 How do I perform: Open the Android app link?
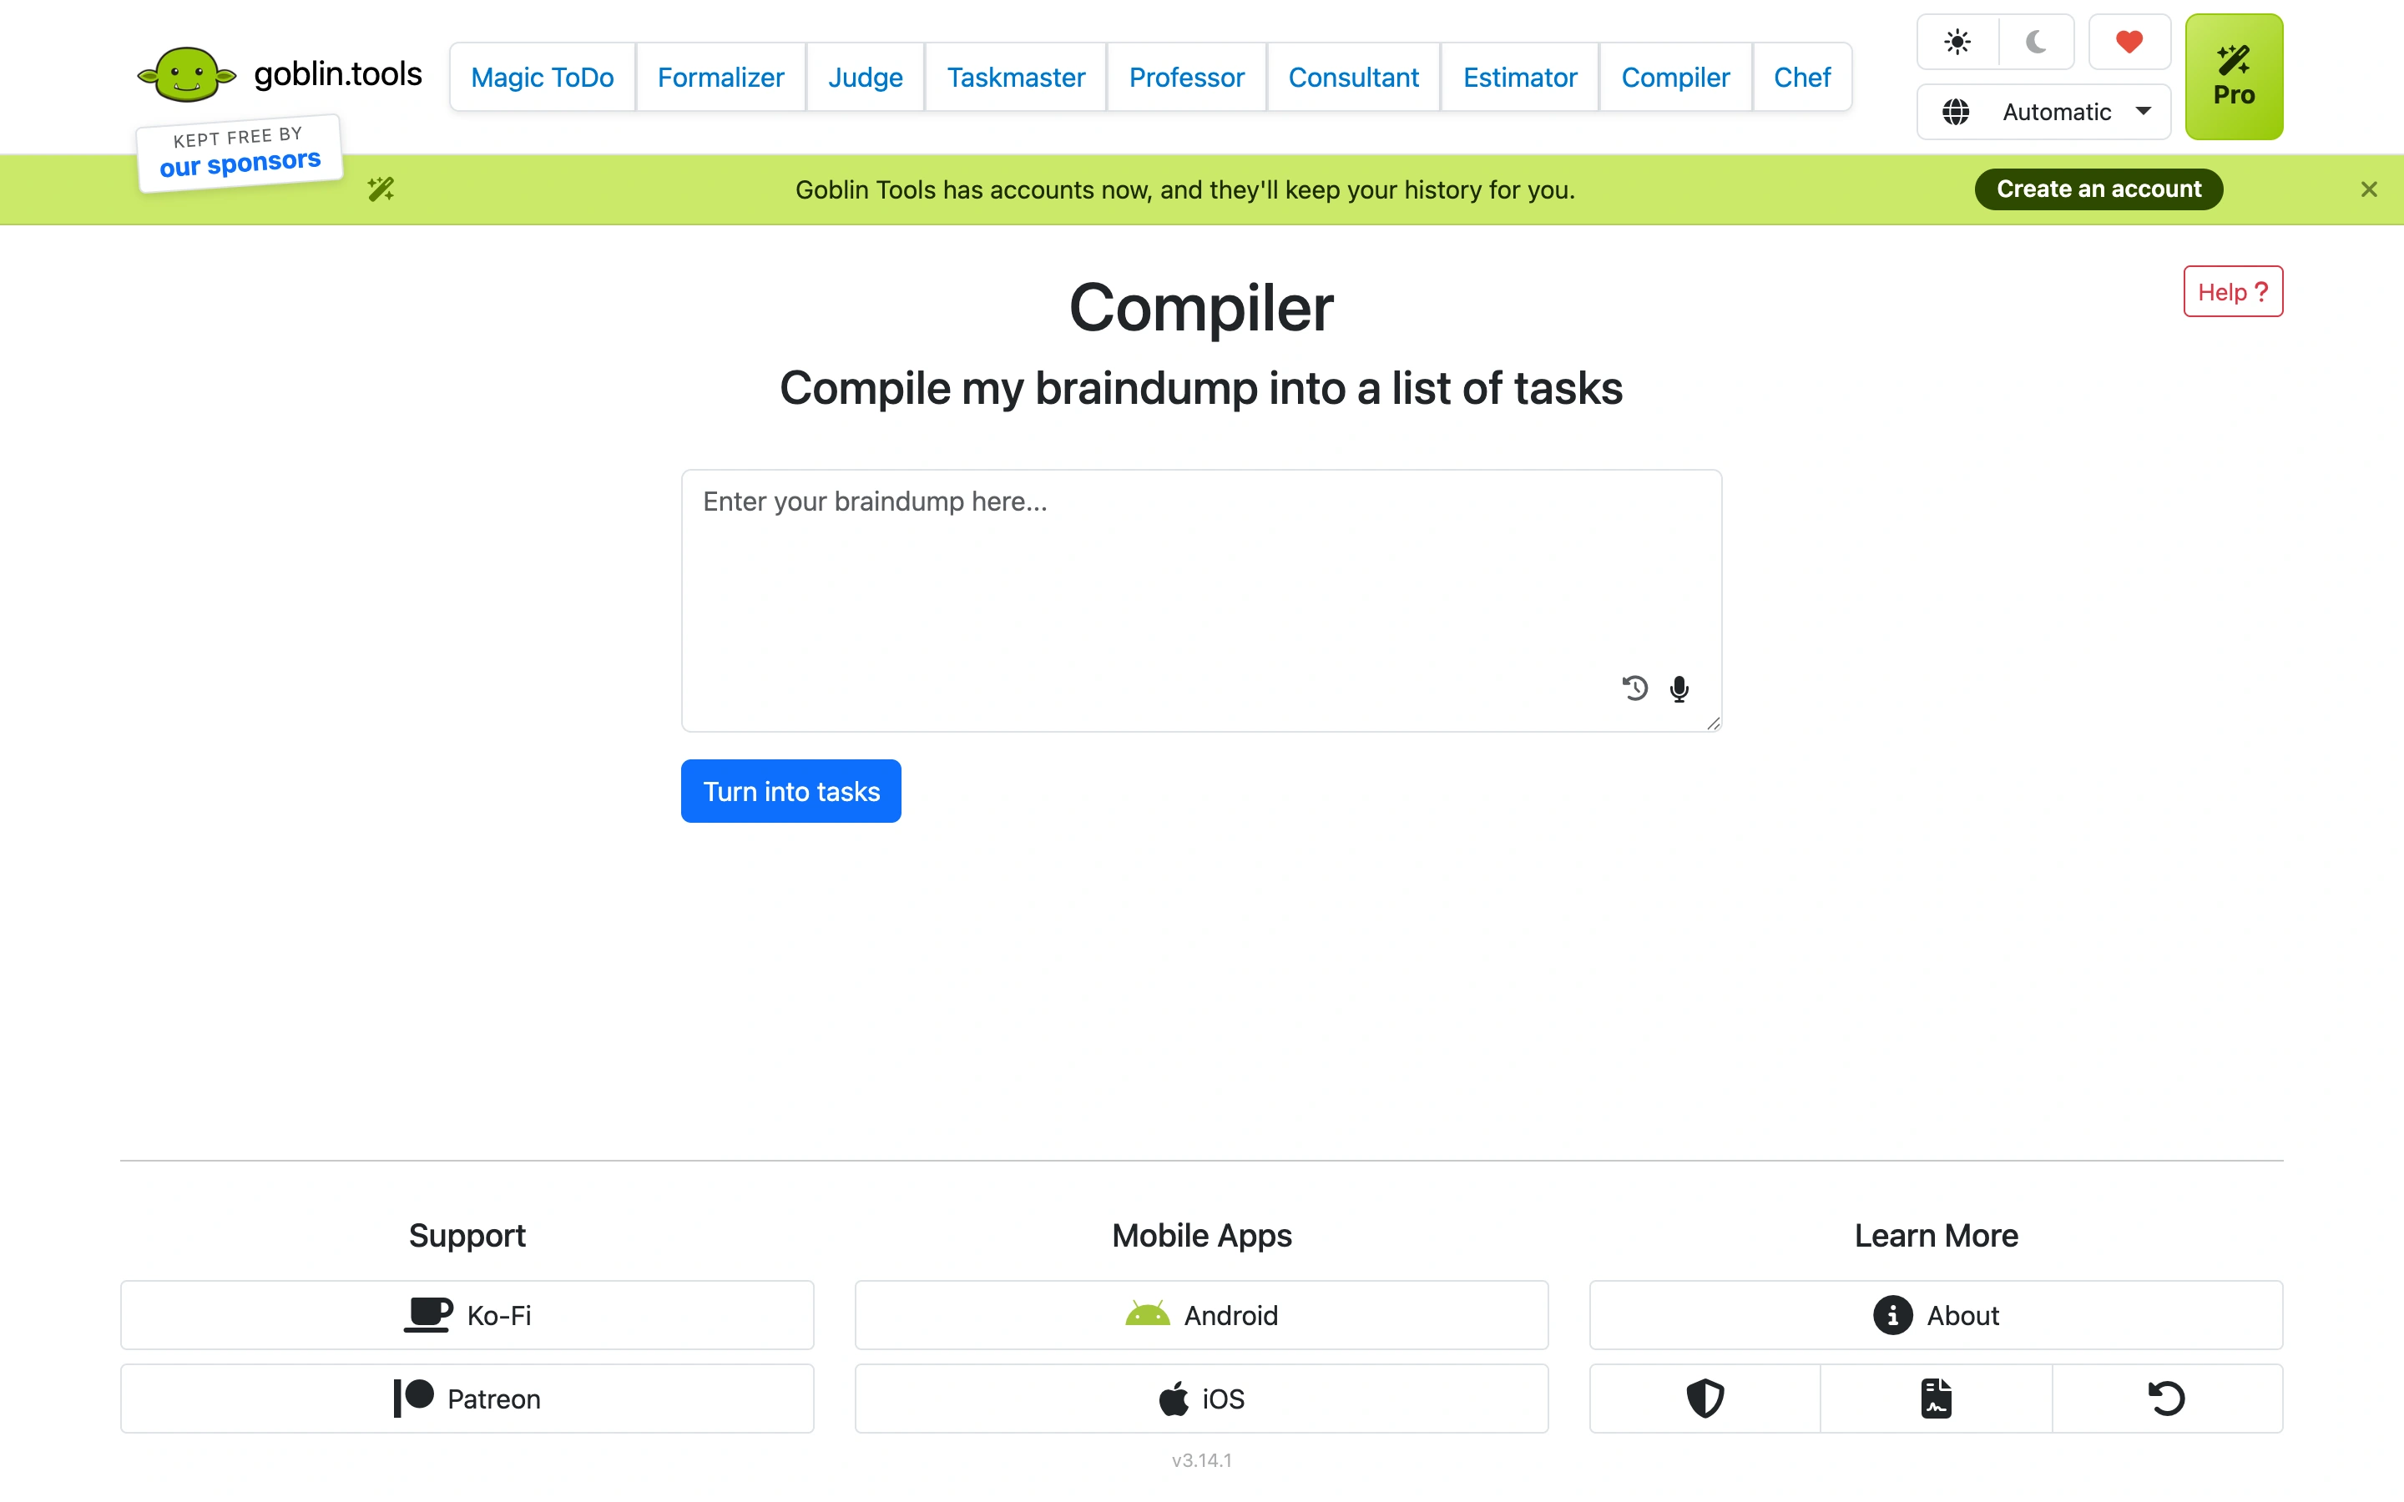pos(1201,1314)
